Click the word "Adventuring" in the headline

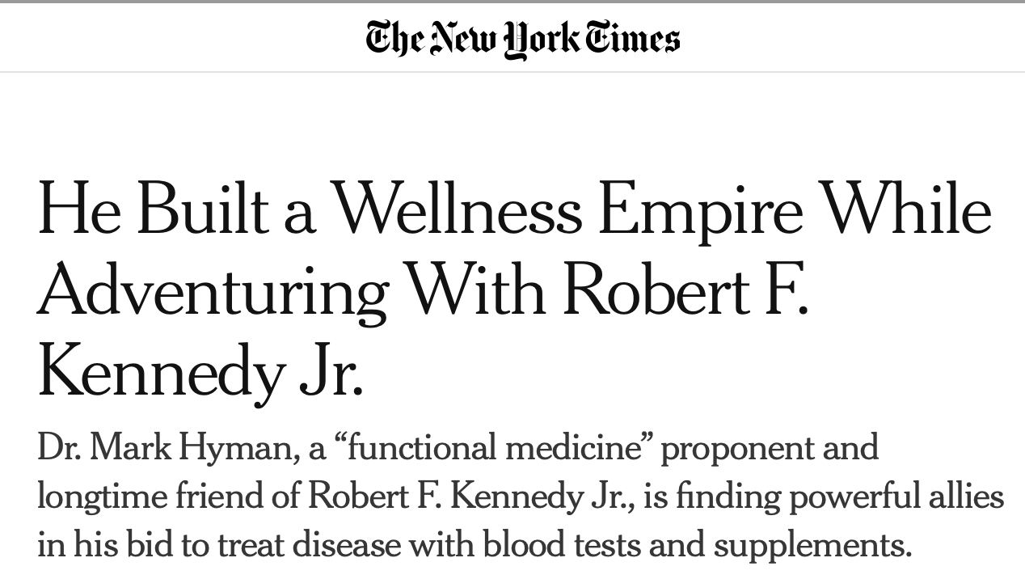point(213,289)
